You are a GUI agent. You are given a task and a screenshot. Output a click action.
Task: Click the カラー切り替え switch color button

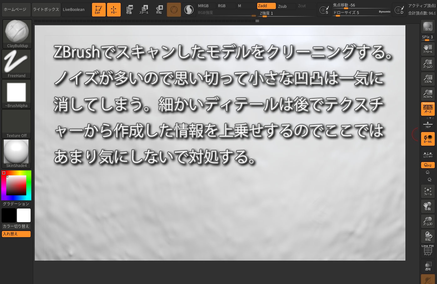pos(16,226)
